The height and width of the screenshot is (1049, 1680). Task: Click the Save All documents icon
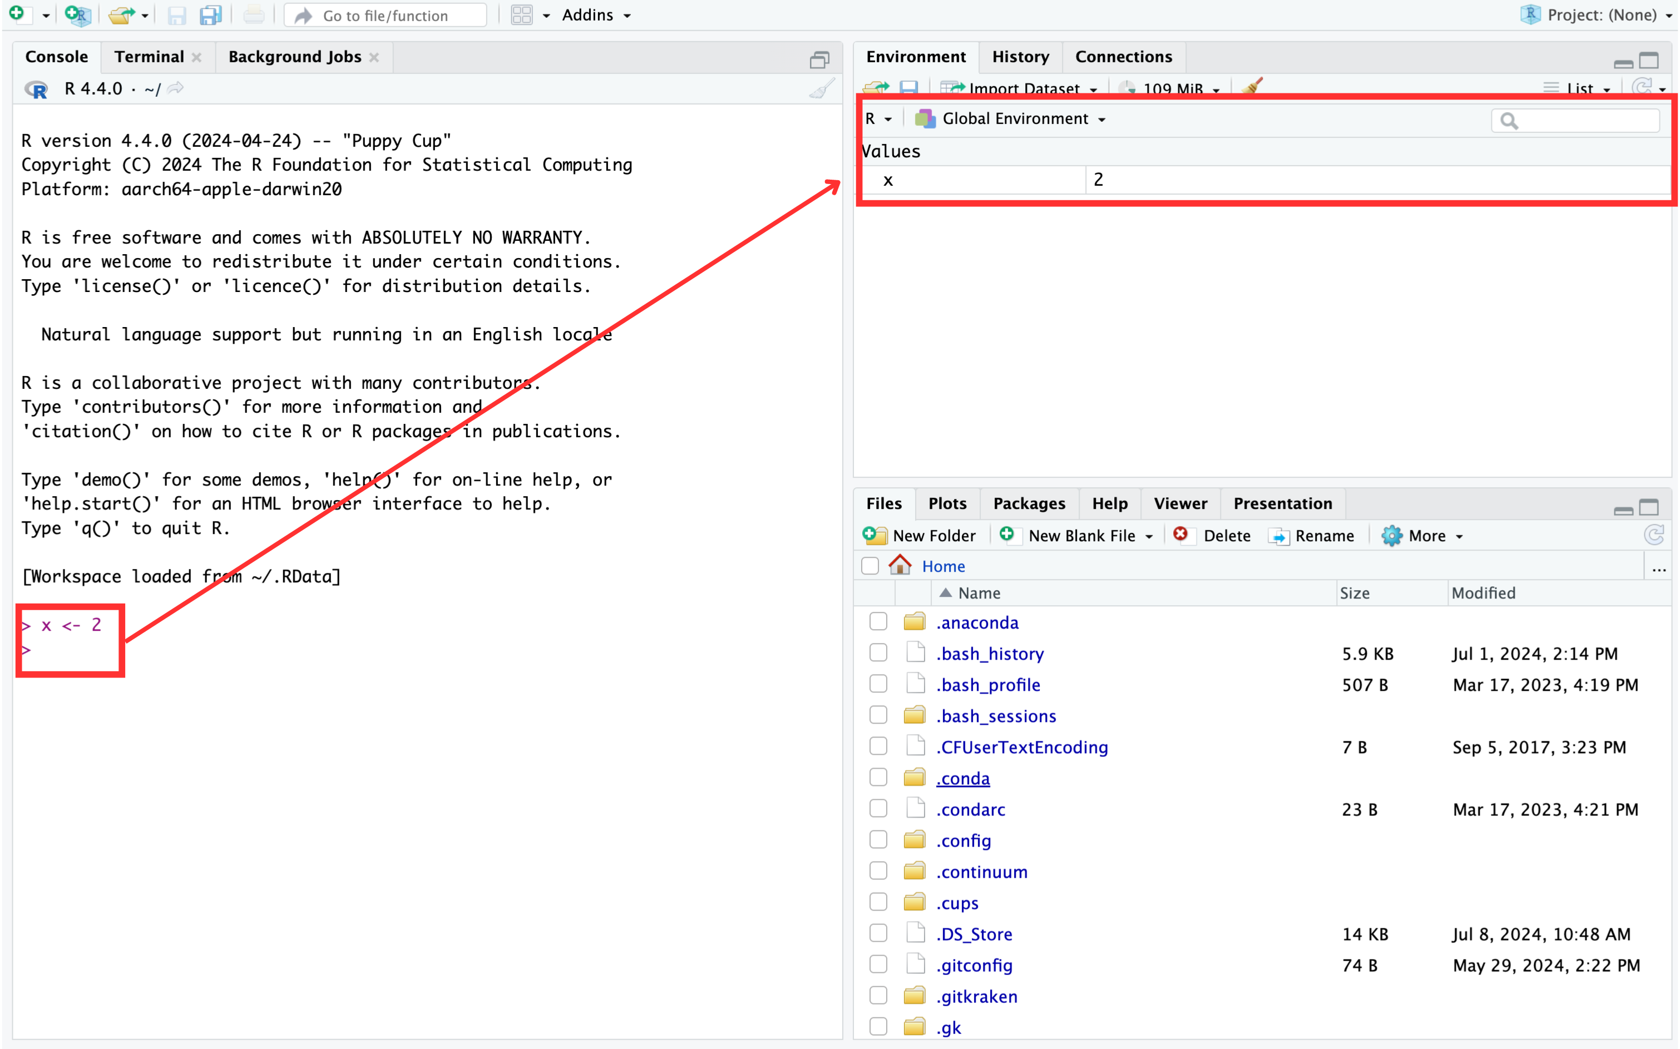210,15
